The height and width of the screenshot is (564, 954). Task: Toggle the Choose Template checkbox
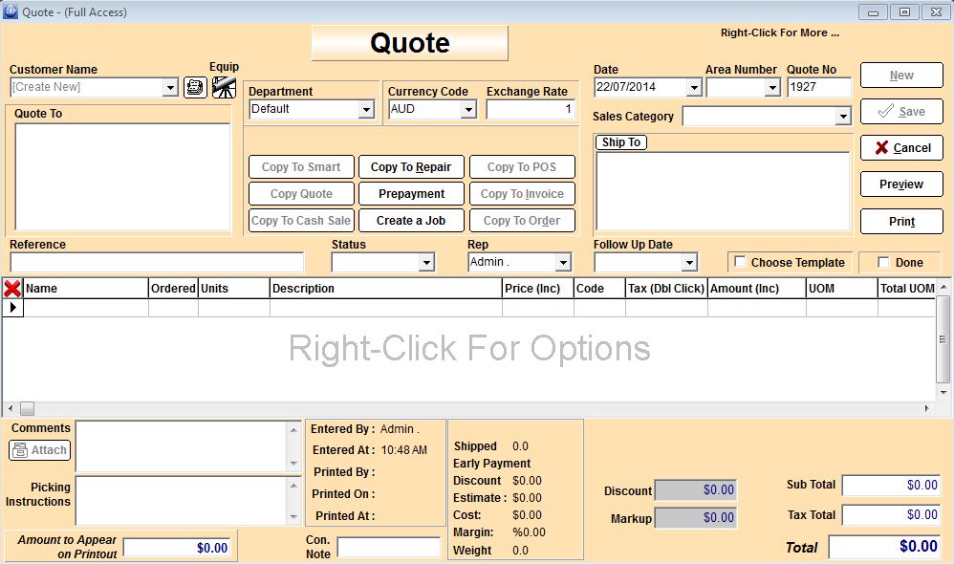click(740, 262)
